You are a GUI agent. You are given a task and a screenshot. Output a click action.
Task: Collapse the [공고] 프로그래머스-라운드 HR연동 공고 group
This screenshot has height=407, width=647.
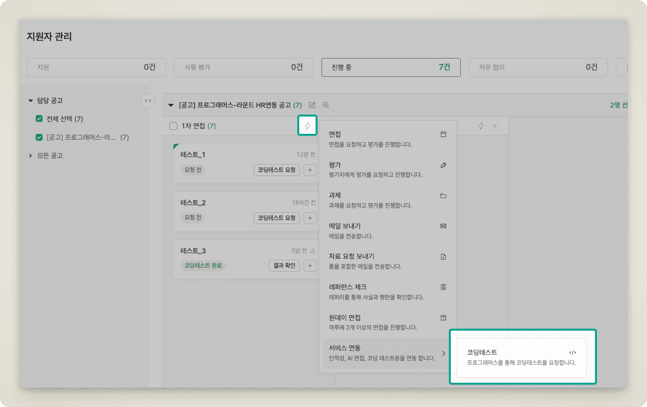click(x=171, y=105)
